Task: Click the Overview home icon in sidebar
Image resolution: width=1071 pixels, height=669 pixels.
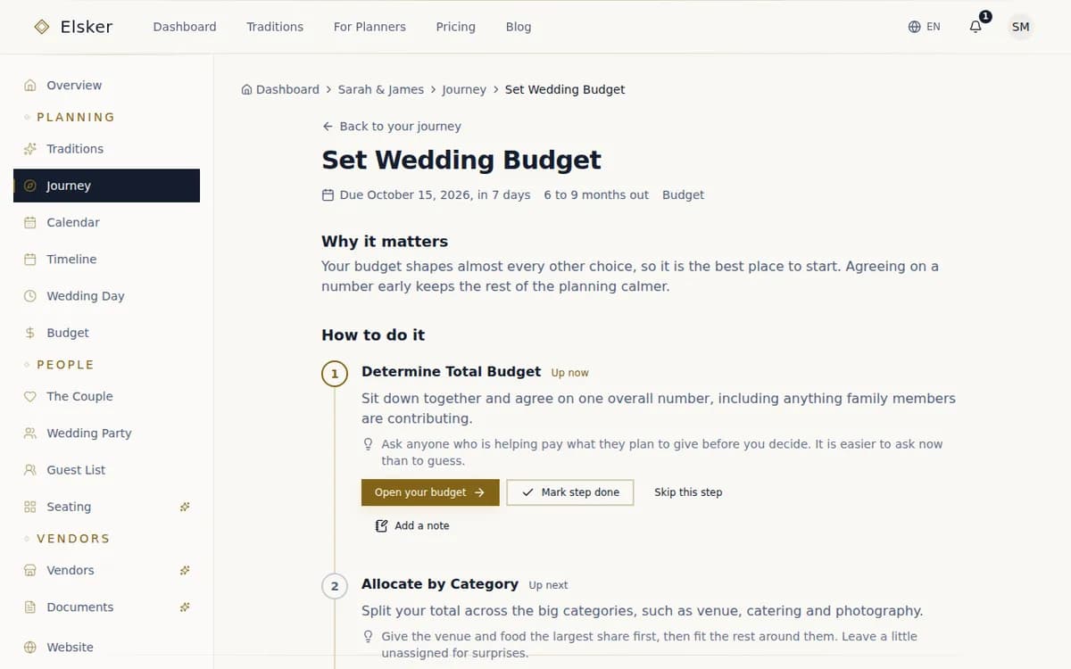Action: (x=29, y=86)
